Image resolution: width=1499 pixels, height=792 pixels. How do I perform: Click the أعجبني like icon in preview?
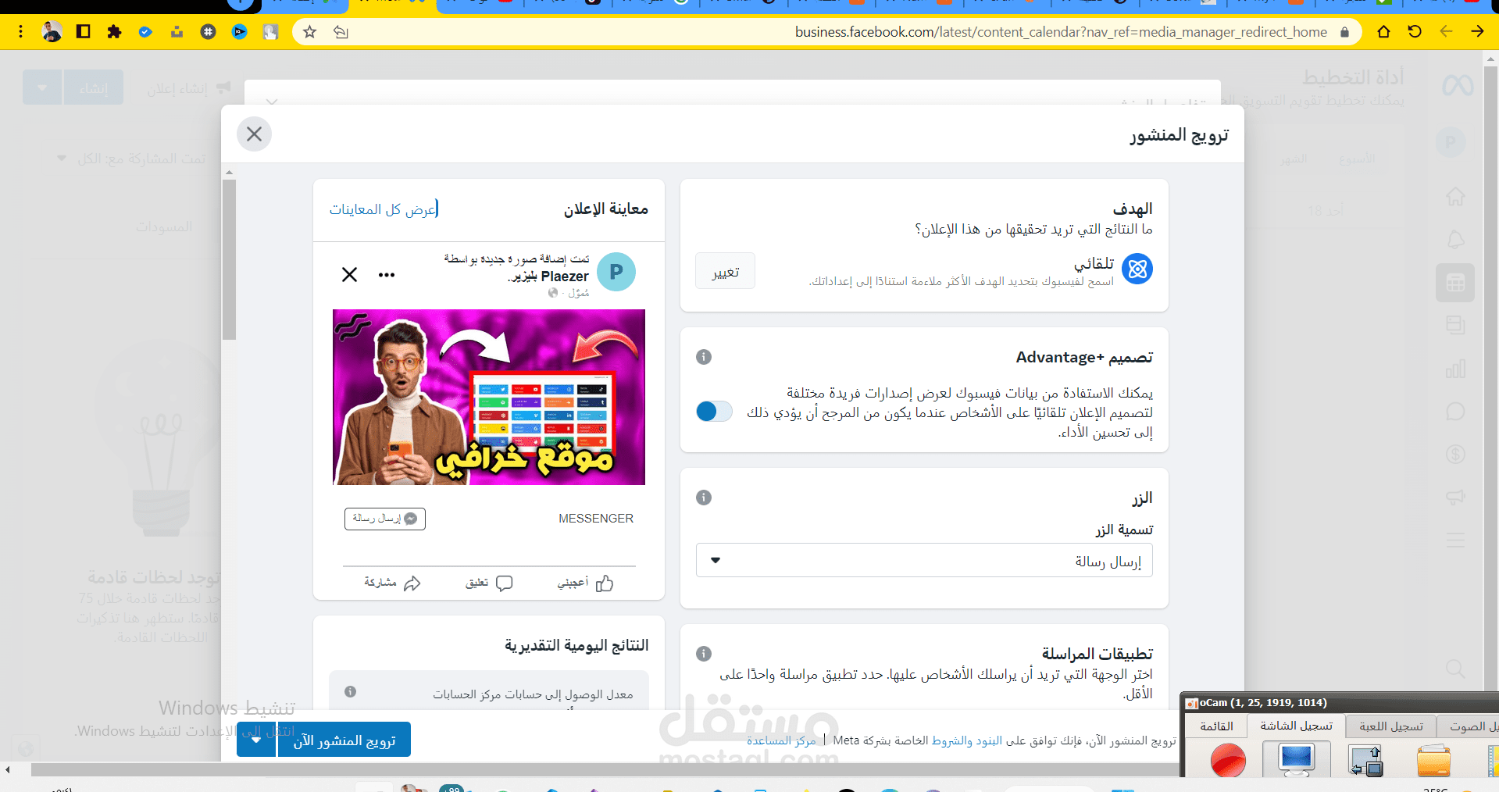[605, 583]
